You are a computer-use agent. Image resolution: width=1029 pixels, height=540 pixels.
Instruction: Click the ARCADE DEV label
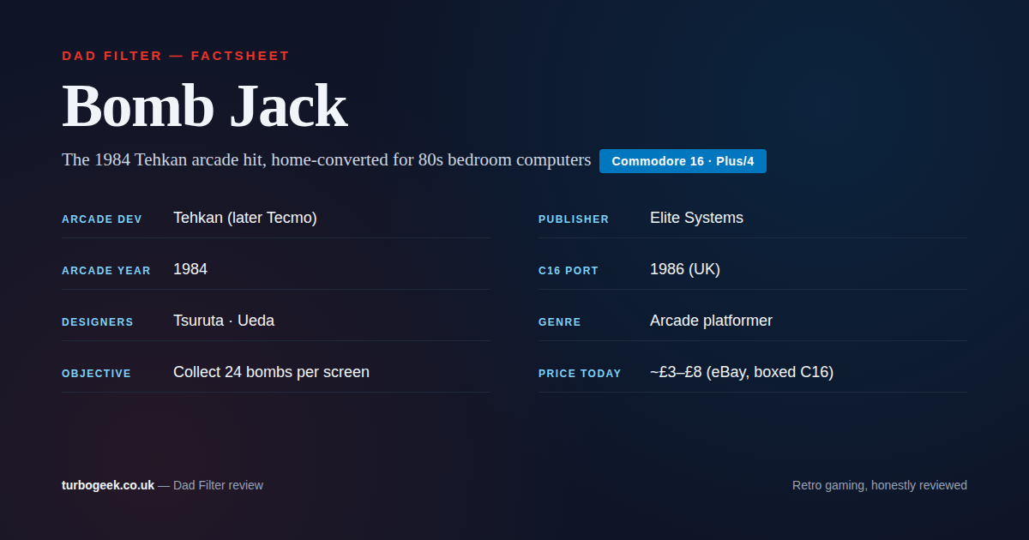(102, 219)
